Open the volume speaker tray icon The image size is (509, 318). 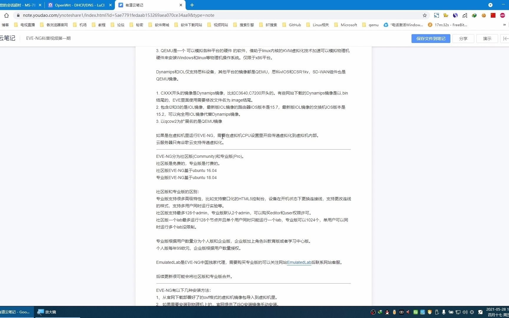465,312
